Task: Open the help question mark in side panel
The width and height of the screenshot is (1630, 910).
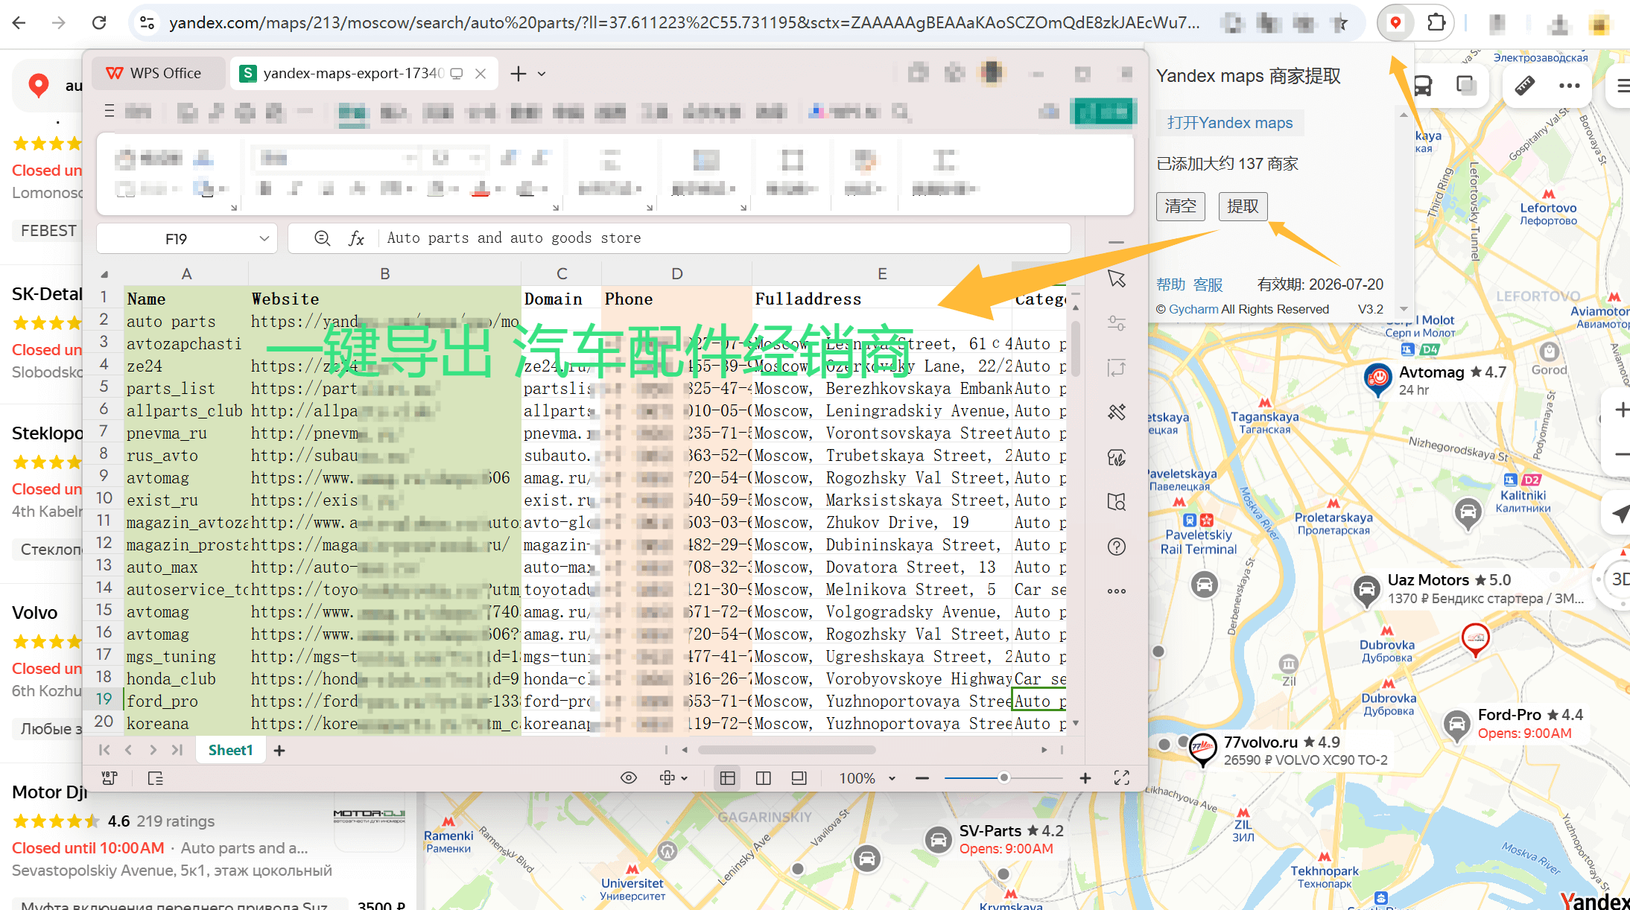Action: [x=1116, y=547]
